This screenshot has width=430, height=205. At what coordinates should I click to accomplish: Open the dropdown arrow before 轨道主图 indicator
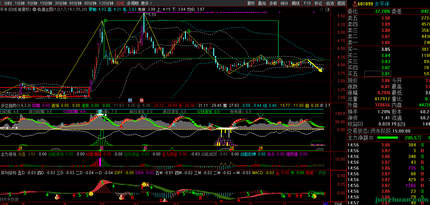(x=35, y=9)
